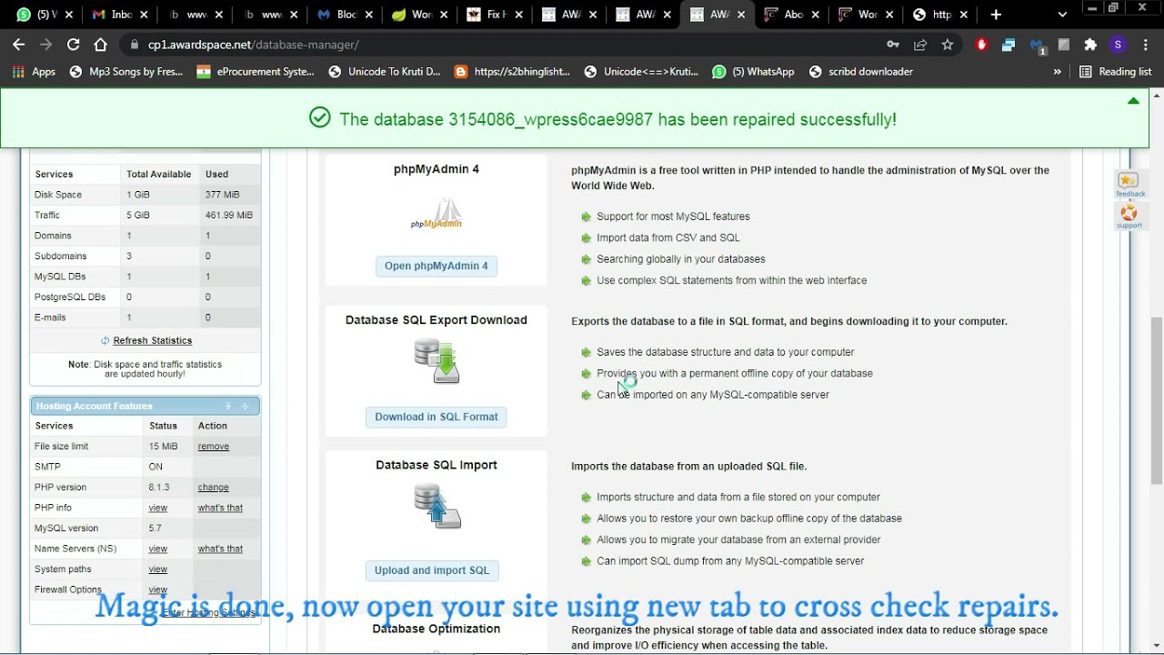
Task: Open the Refresh Statistics link
Action: tap(153, 340)
